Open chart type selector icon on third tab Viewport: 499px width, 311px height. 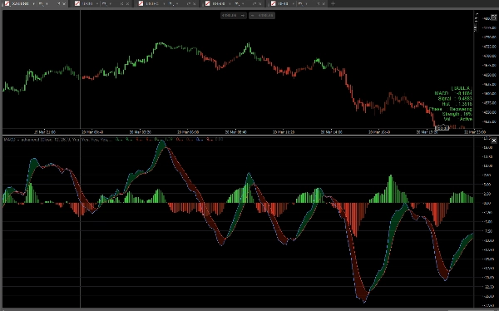[171, 4]
